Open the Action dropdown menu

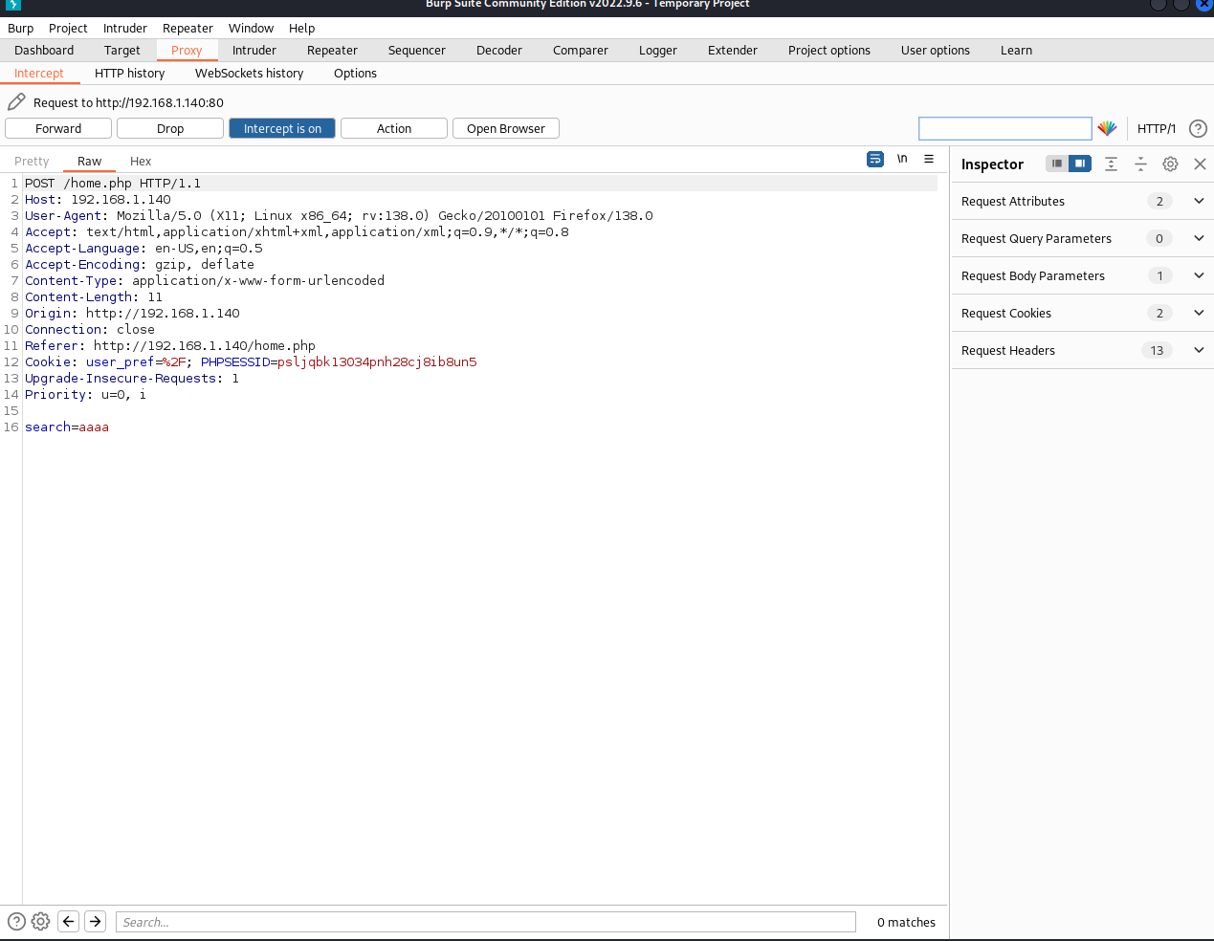394,128
